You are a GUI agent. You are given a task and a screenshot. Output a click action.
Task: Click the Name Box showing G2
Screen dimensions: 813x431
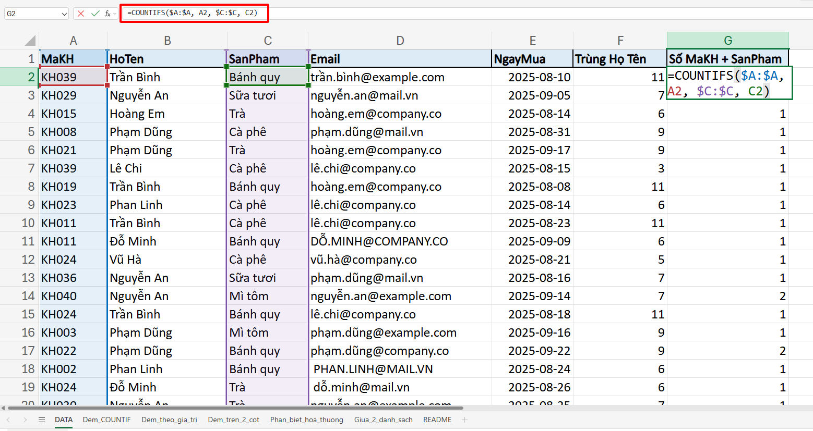(32, 14)
